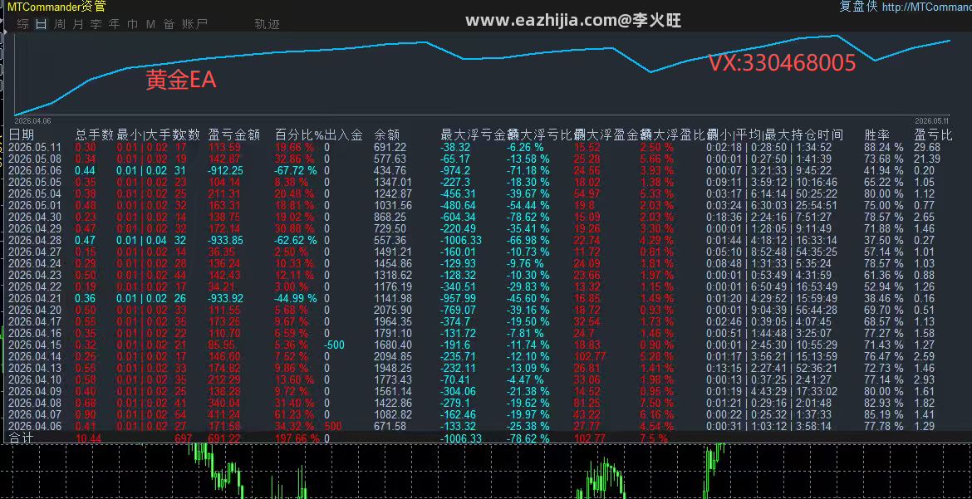Screen dimensions: 972x499
Task: Click the 88.24 % win rate
Action: pos(884,148)
